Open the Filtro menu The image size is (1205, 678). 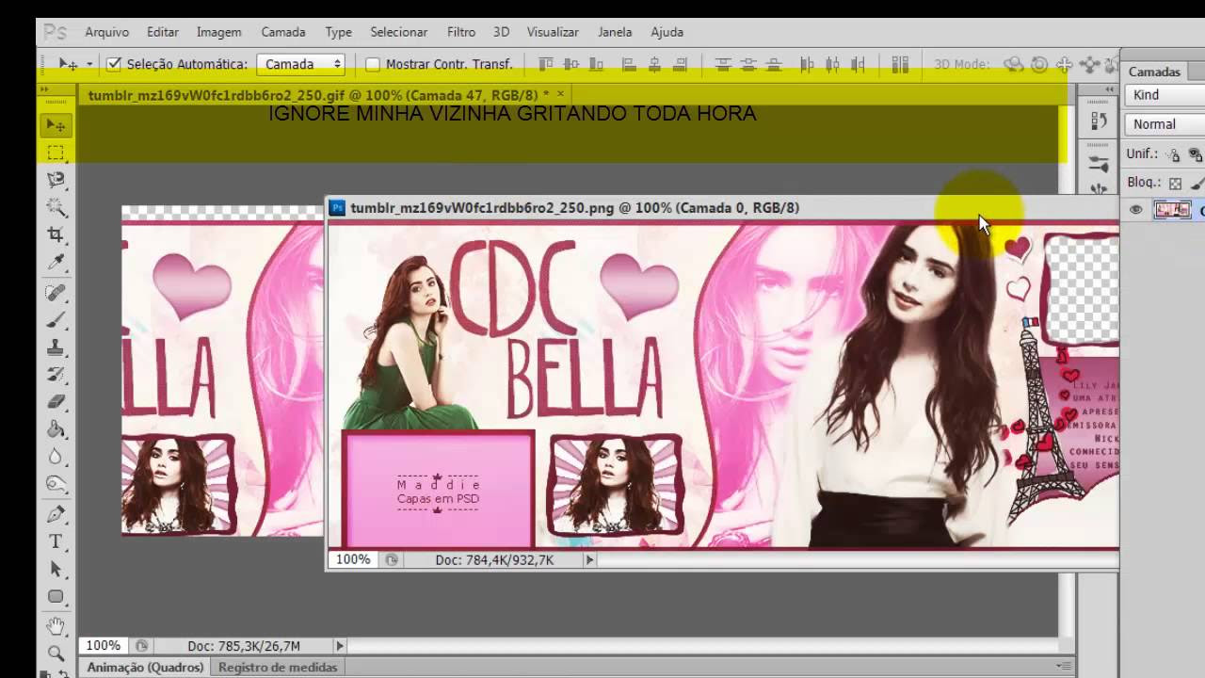tap(461, 32)
